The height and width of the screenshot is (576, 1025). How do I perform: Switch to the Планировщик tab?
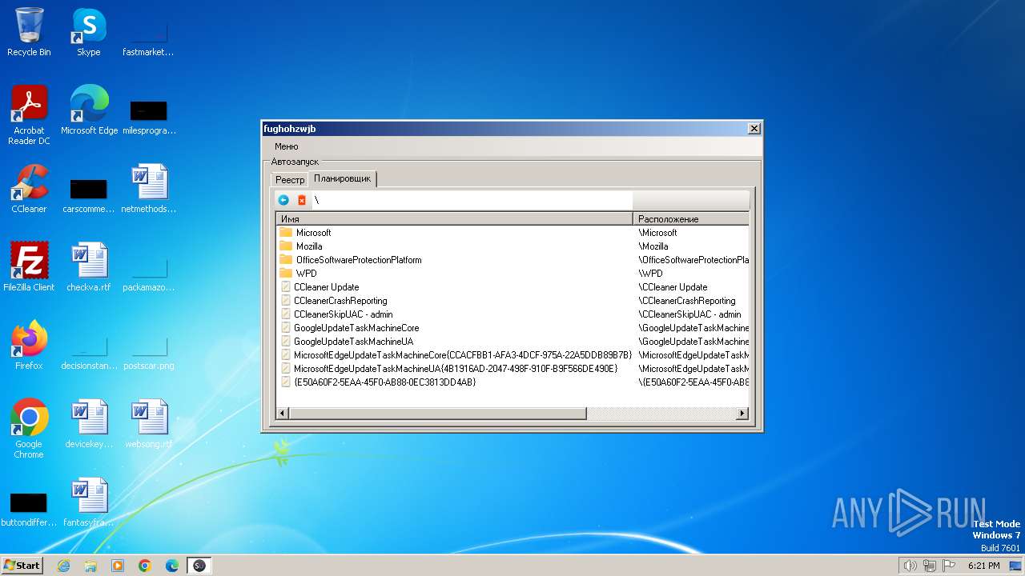343,178
